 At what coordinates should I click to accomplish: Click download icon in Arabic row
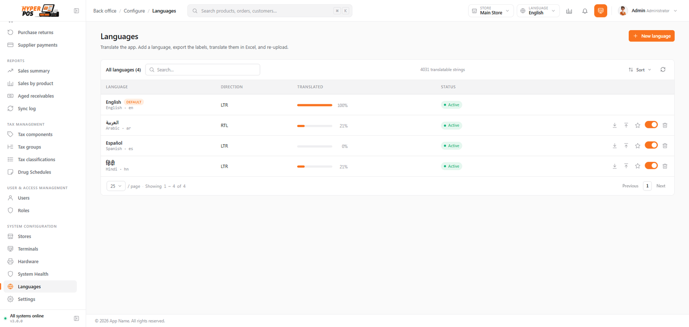(615, 125)
